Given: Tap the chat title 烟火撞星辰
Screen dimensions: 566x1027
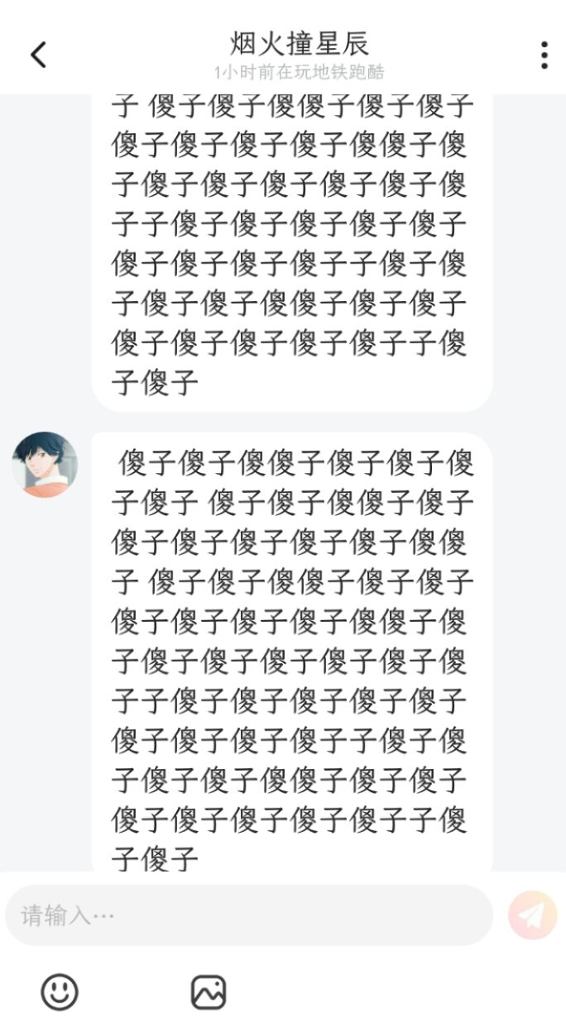Looking at the screenshot, I should pyautogui.click(x=300, y=43).
